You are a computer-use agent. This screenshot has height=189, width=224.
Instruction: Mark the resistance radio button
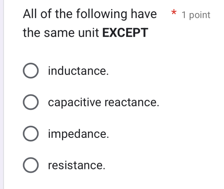coord(31,166)
